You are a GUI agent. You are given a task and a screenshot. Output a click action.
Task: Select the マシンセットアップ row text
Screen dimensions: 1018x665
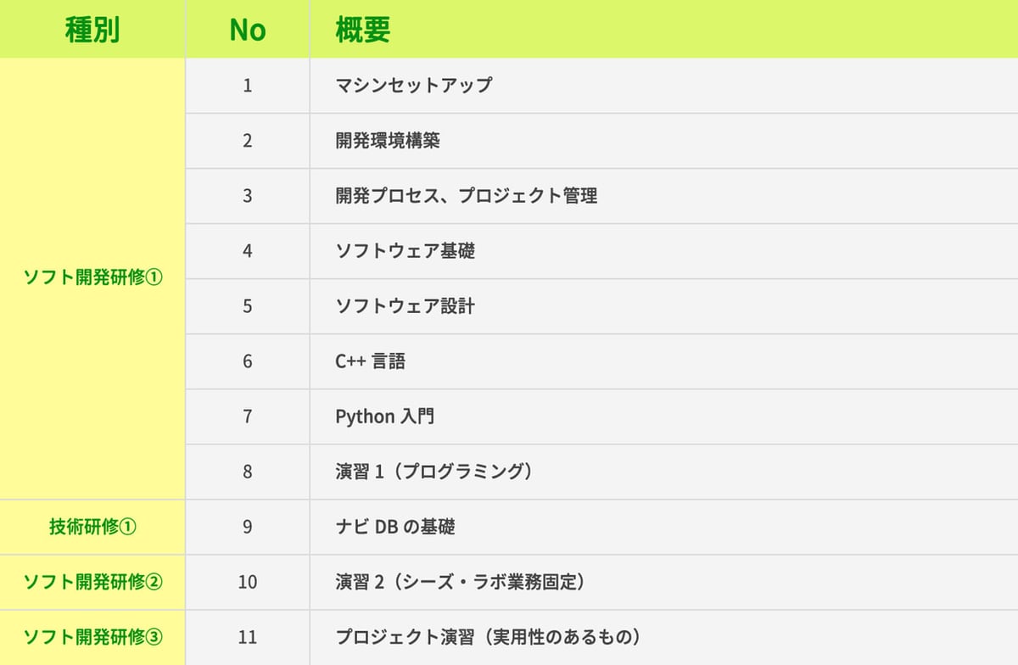point(413,85)
